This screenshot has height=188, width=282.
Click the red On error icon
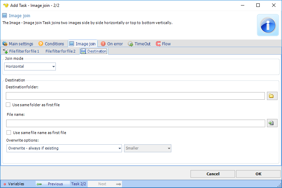(103, 44)
